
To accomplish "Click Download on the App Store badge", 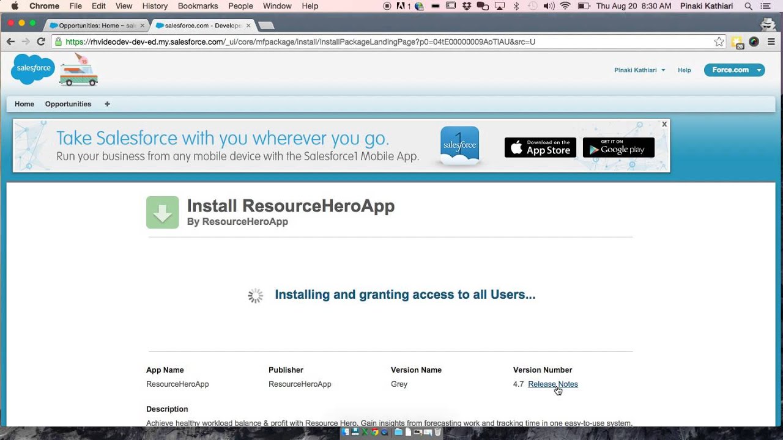I will [540, 147].
